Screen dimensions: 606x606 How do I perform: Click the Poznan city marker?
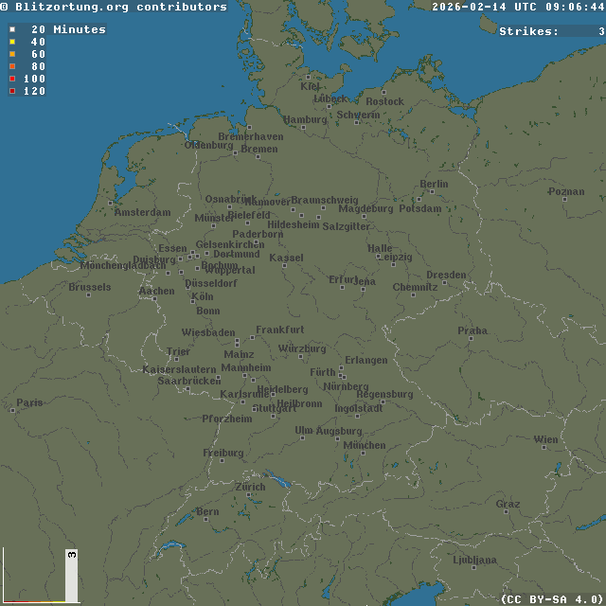click(x=549, y=192)
